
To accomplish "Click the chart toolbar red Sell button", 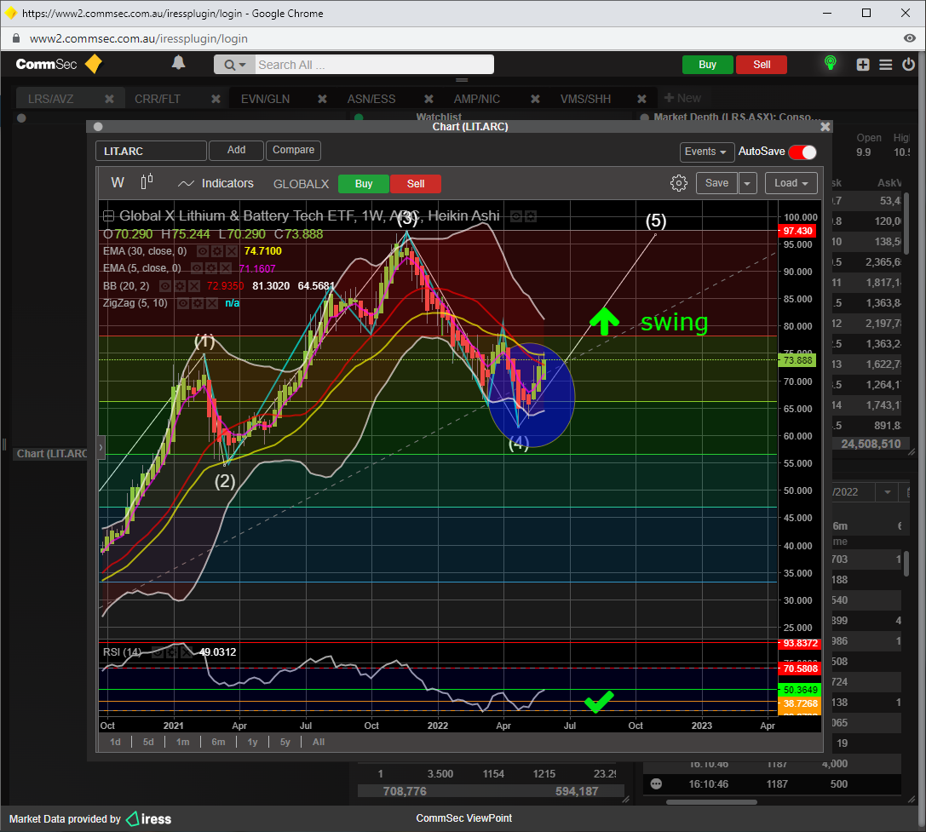I will pos(415,184).
